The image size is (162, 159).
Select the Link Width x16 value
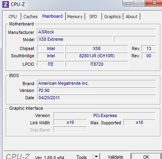(70, 122)
